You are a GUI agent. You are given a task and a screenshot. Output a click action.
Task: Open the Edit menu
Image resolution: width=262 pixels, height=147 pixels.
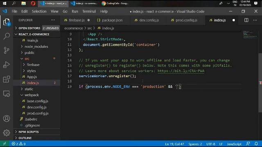[25, 11]
